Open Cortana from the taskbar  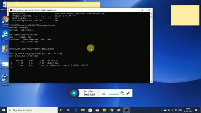[x=61, y=110]
